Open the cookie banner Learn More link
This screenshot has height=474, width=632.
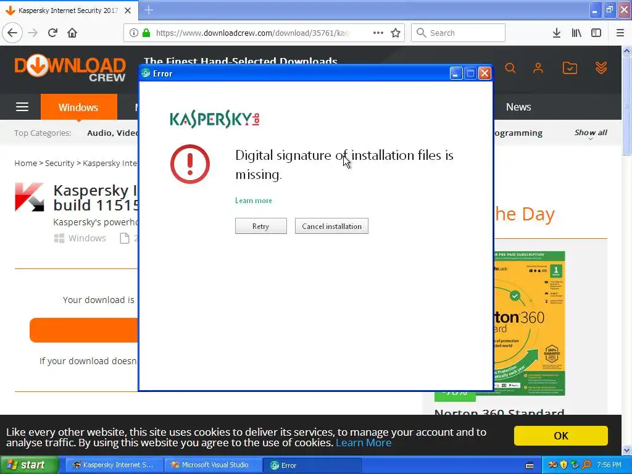click(364, 443)
